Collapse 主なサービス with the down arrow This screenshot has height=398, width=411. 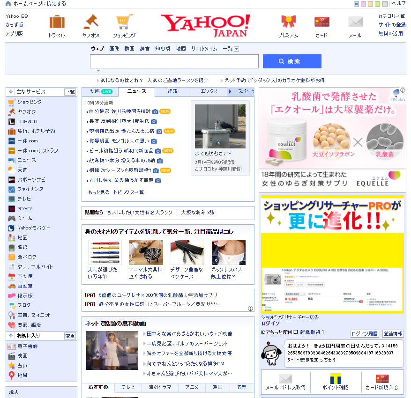[11, 91]
